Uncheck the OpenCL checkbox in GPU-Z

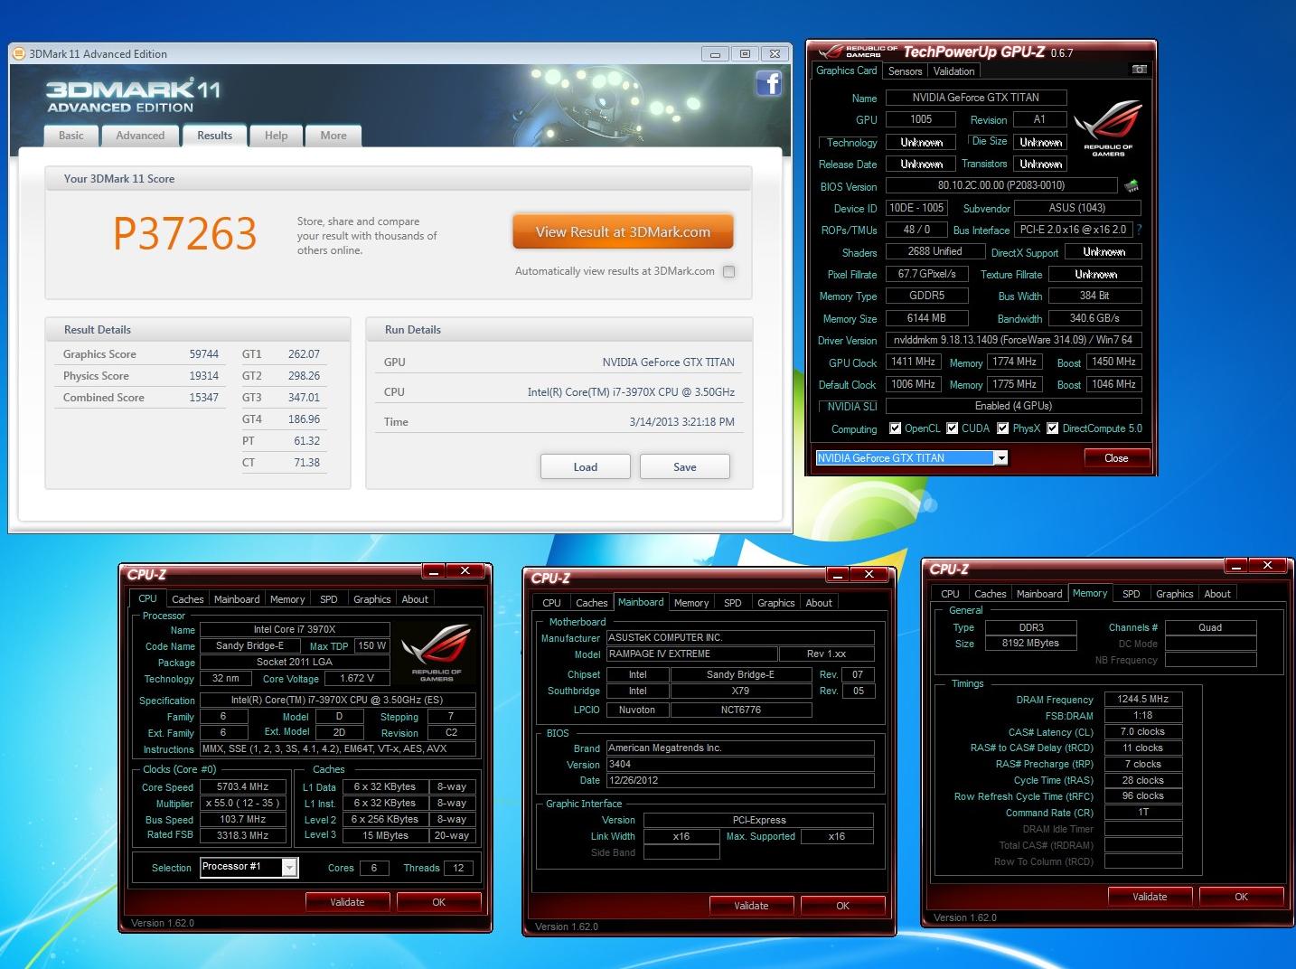pos(896,428)
